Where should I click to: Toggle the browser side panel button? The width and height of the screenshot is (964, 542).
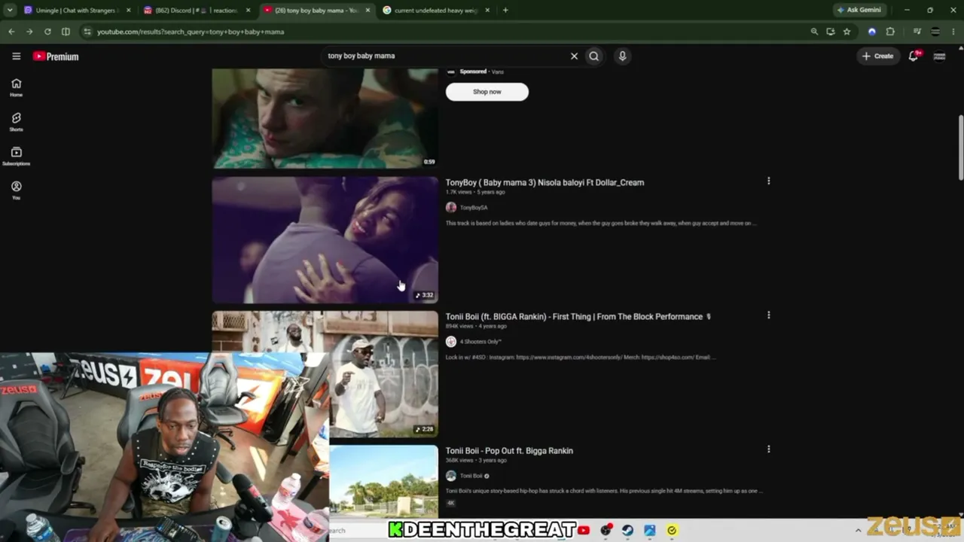coord(66,32)
